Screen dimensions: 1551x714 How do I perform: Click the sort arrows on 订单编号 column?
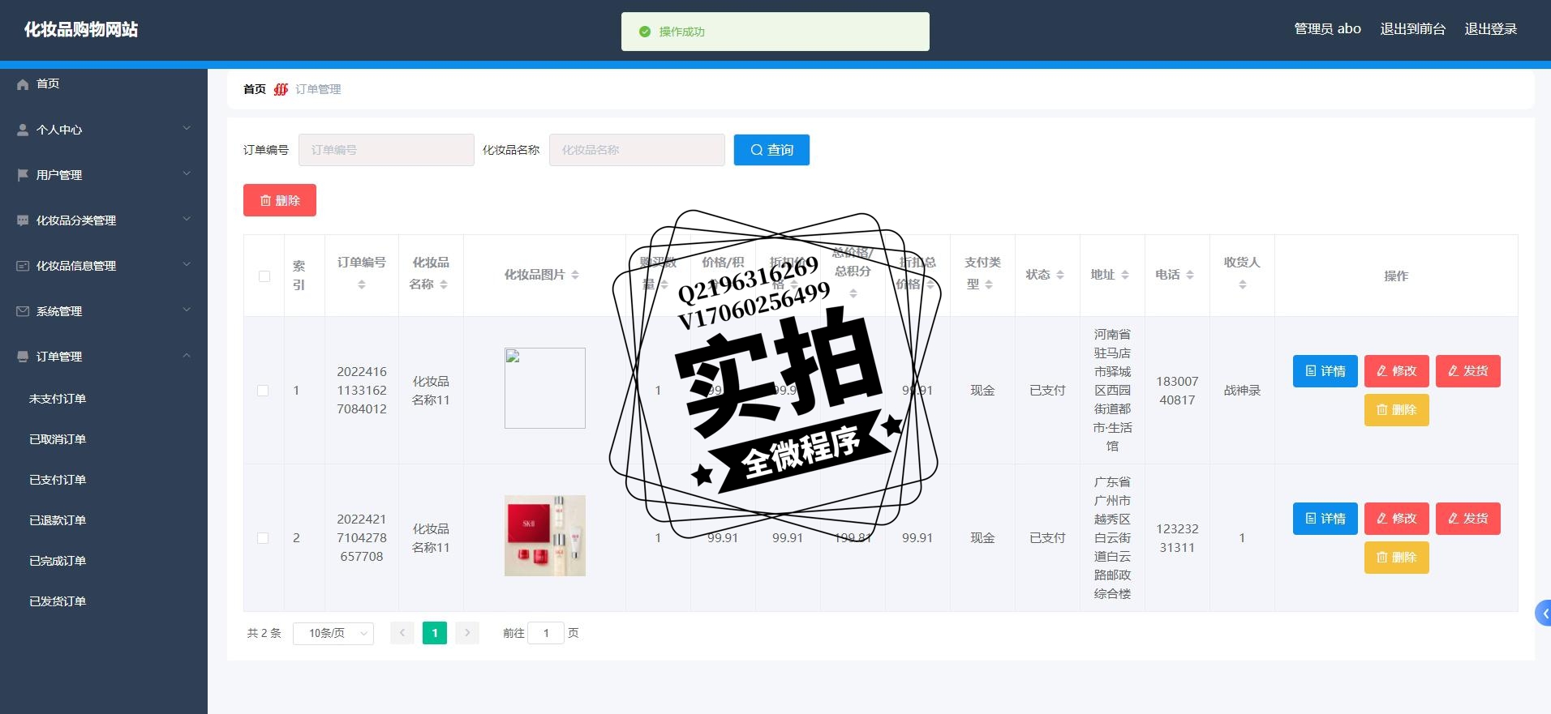(x=362, y=284)
